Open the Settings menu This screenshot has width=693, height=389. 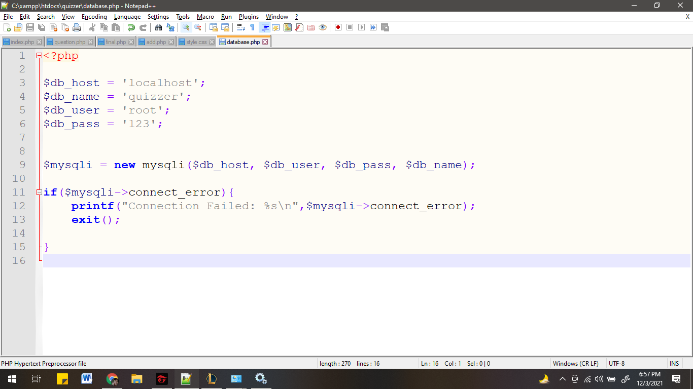(158, 17)
